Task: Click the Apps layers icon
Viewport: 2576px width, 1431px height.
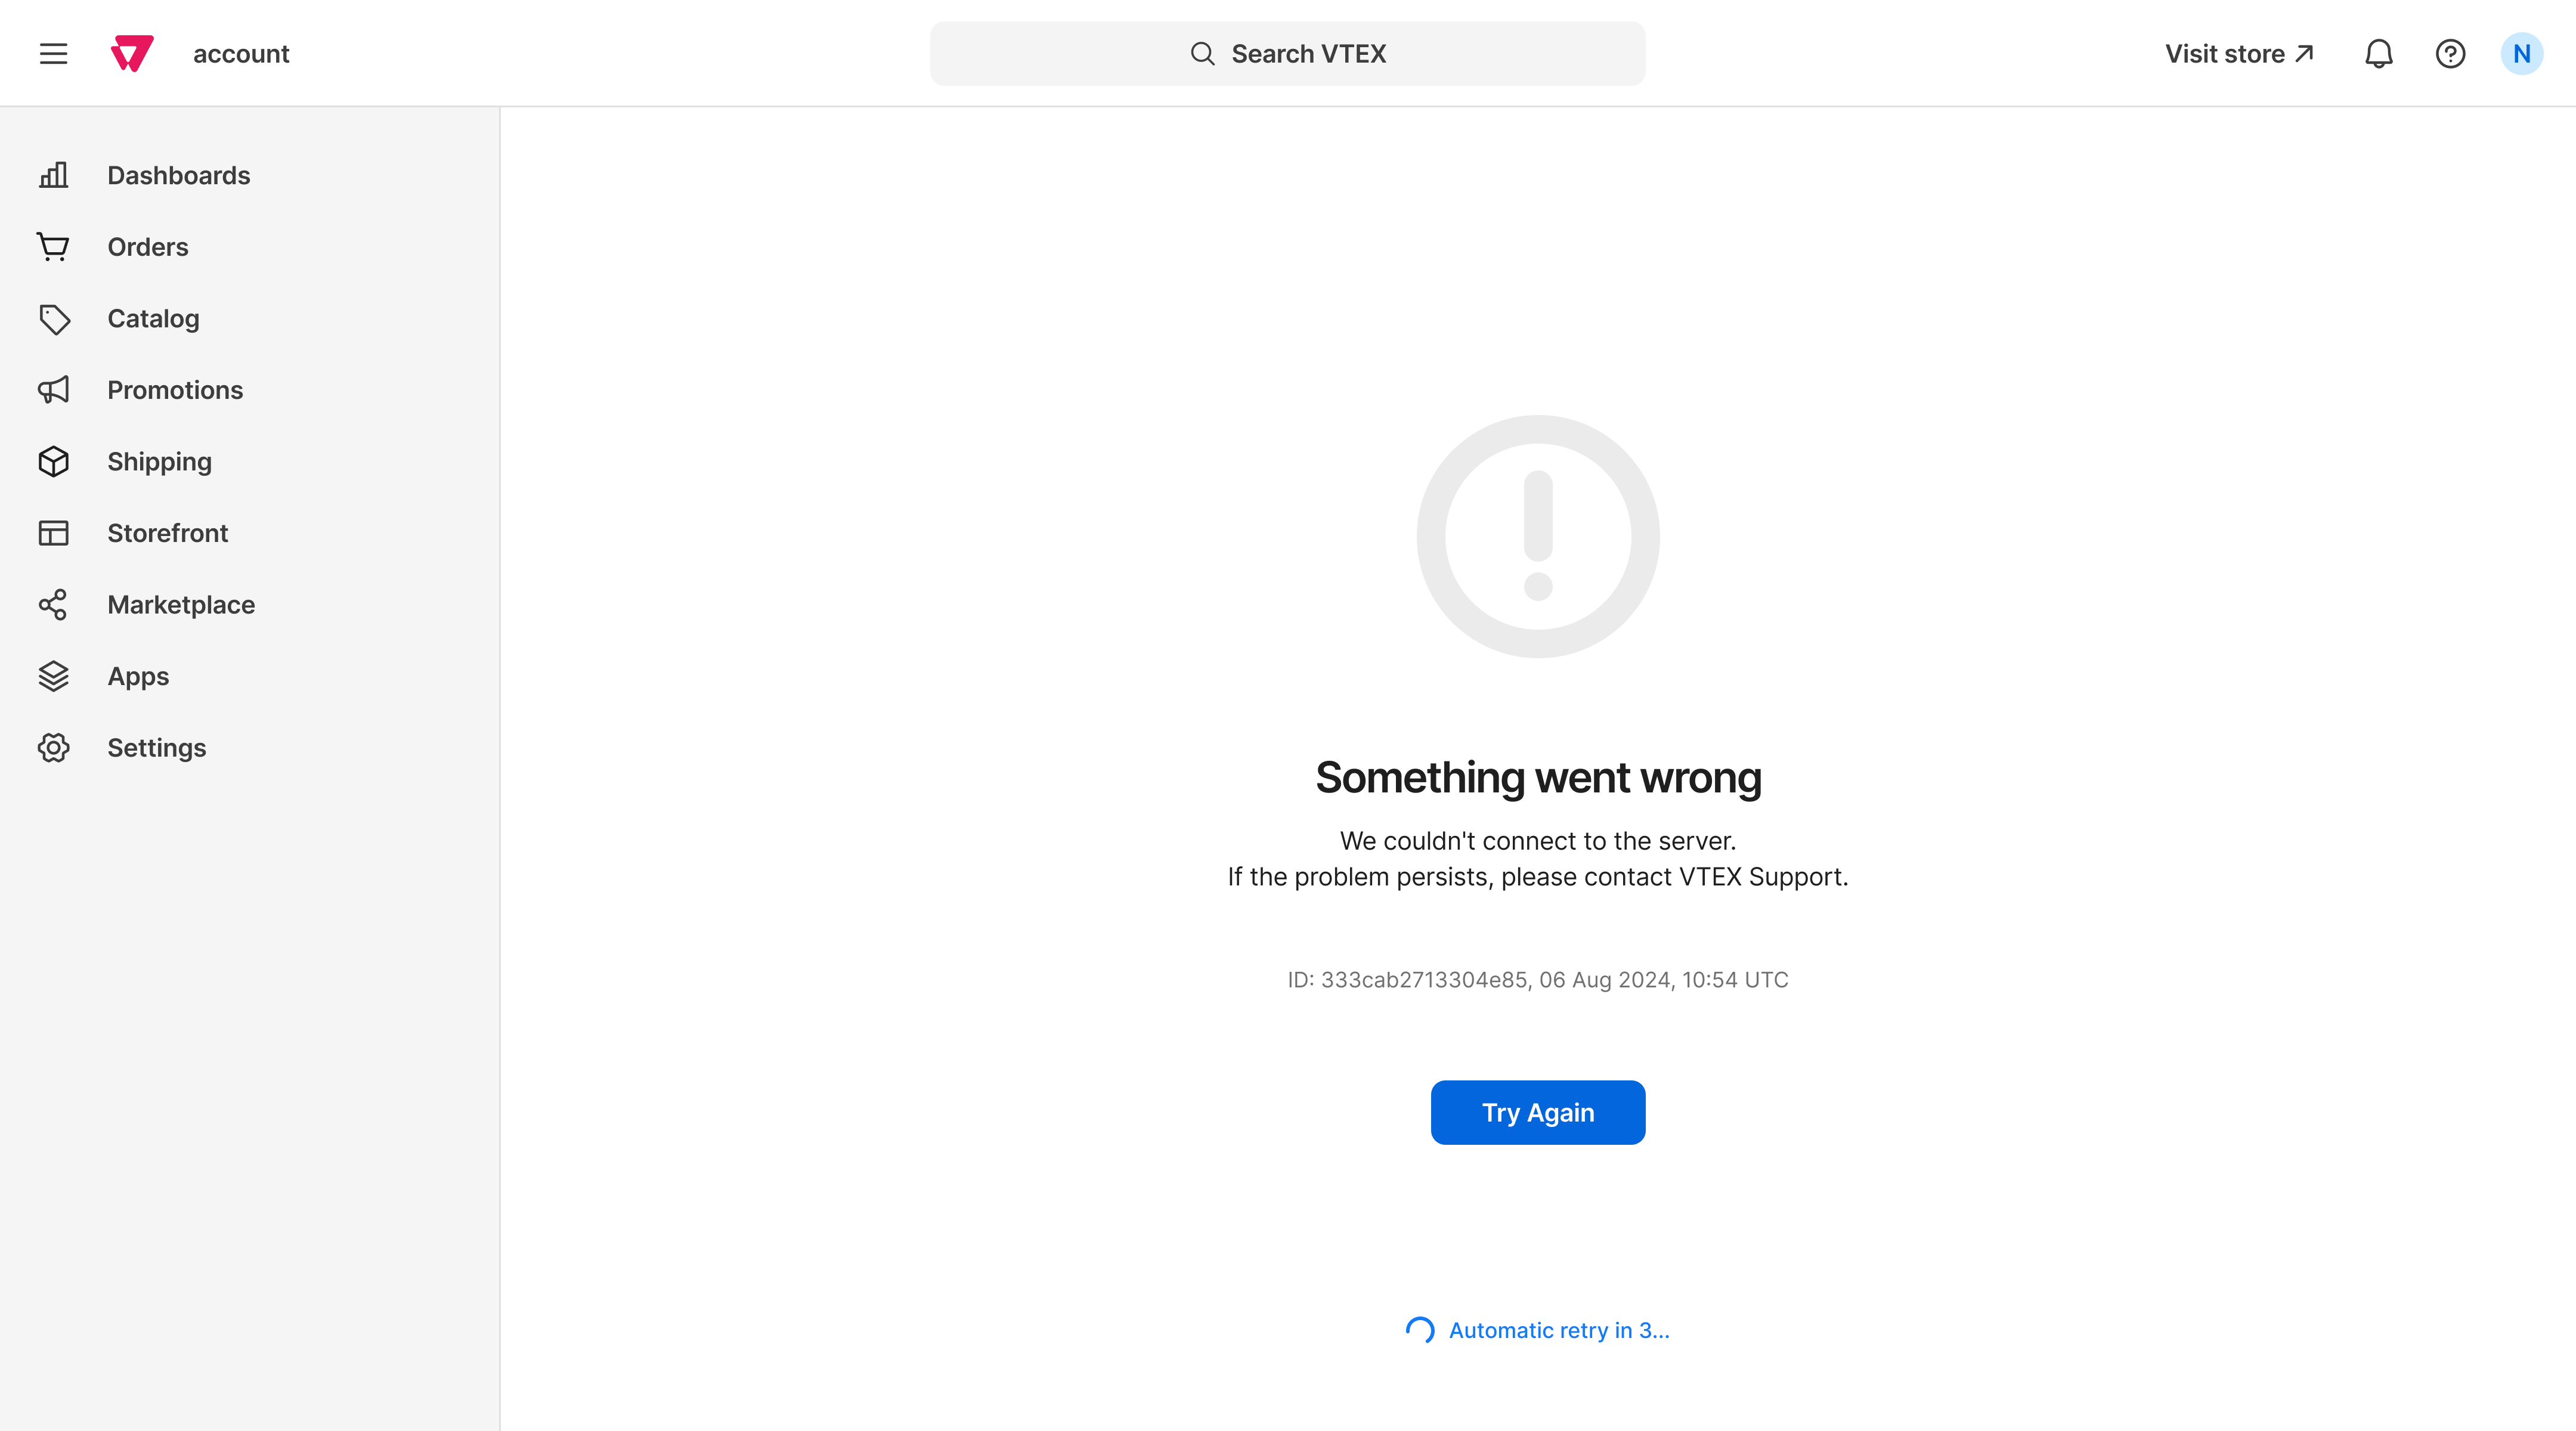Action: pos(53,676)
